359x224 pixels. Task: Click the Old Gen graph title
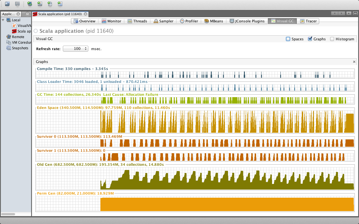pyautogui.click(x=100, y=165)
